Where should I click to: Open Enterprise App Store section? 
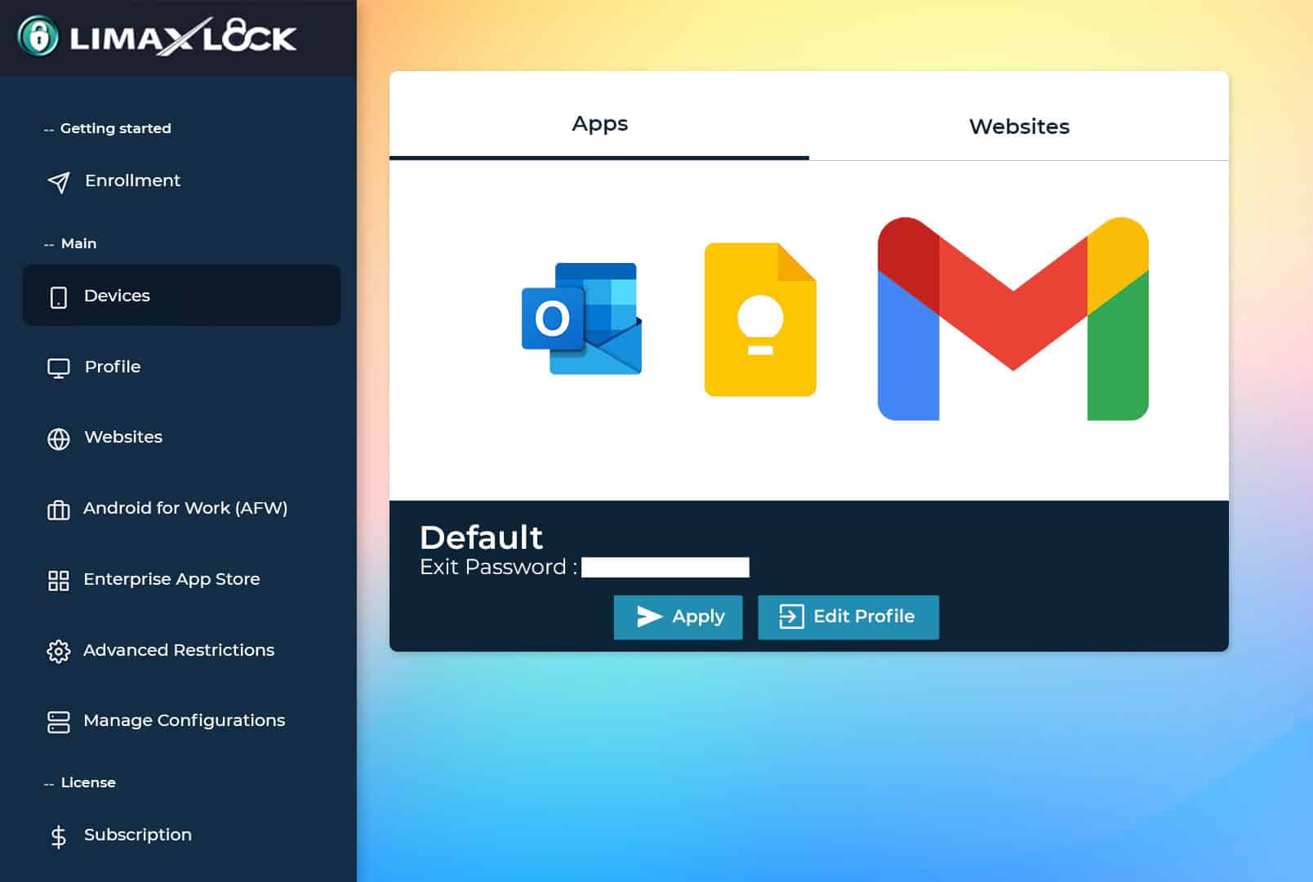pos(181,579)
